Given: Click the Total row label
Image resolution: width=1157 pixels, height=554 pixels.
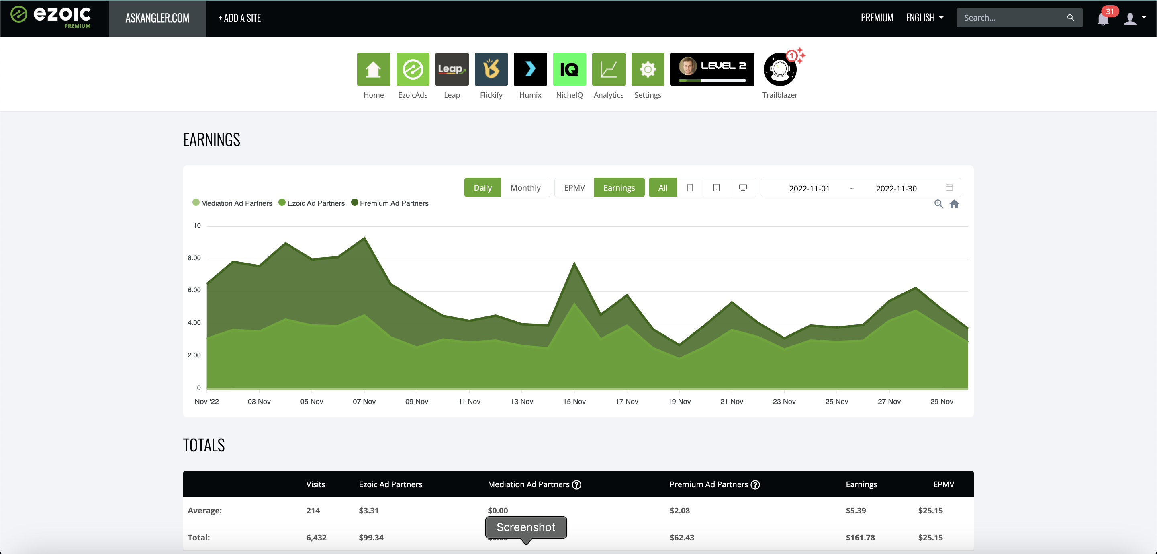Looking at the screenshot, I should pos(198,538).
